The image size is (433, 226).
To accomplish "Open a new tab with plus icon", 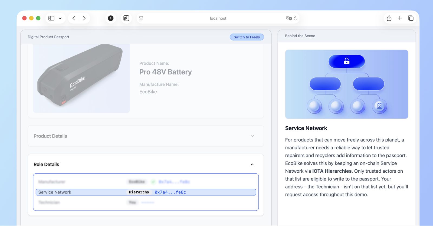I will [x=400, y=18].
